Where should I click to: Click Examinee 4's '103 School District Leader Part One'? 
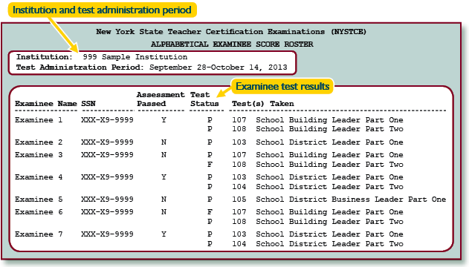click(x=317, y=177)
